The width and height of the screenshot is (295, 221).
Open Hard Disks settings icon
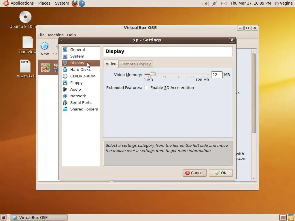[65, 70]
